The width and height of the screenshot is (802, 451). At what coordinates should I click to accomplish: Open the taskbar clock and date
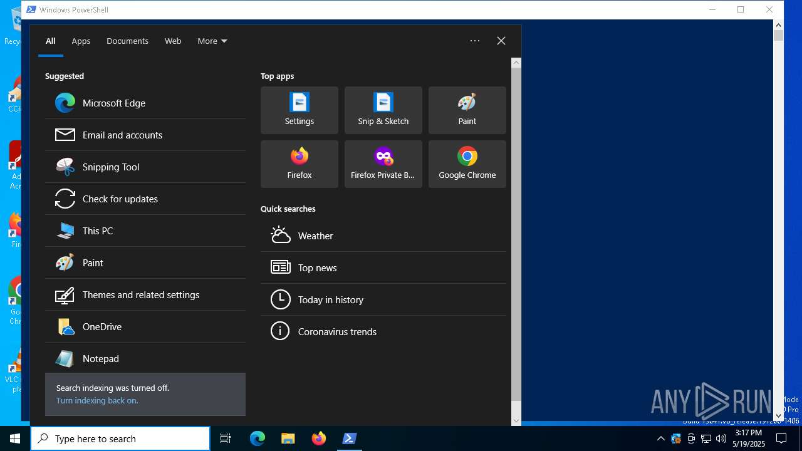(x=749, y=438)
